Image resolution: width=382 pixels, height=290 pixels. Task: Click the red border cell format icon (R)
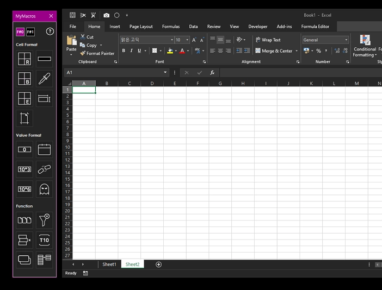(x=24, y=59)
